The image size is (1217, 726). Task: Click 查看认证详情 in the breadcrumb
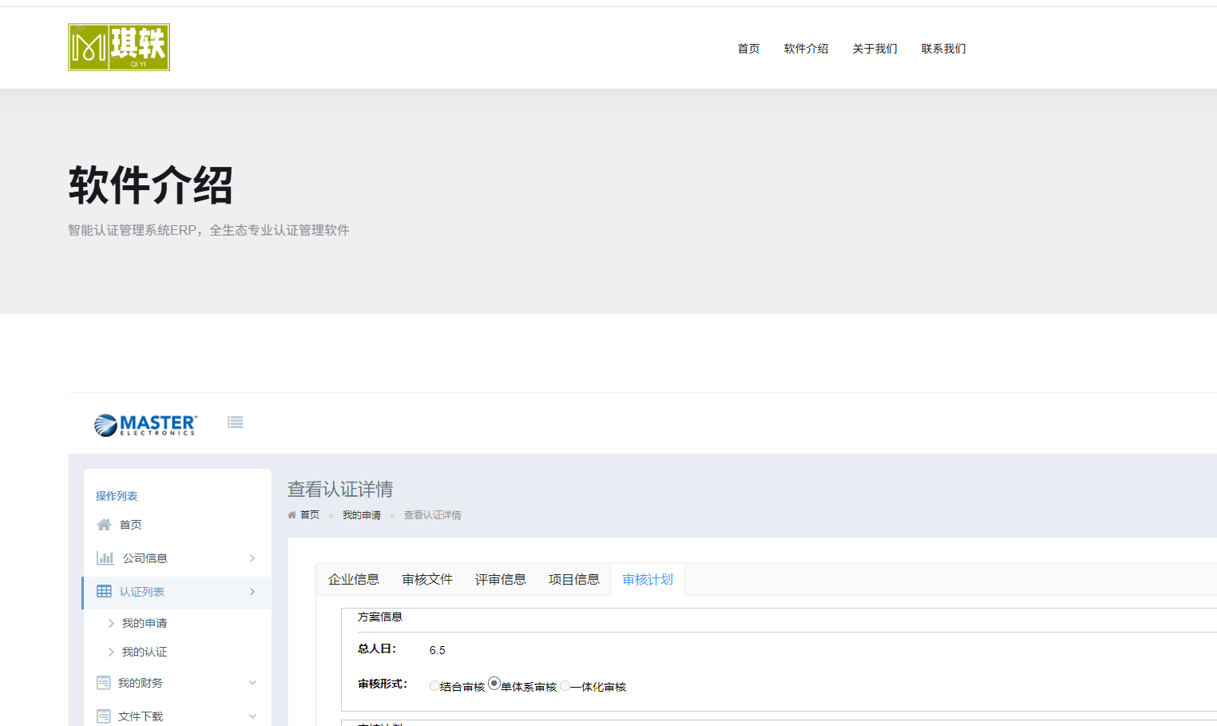432,515
